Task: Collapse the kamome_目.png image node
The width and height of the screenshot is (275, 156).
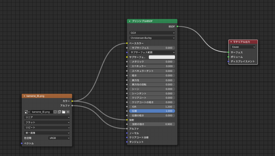Action: pyautogui.click(x=24, y=96)
